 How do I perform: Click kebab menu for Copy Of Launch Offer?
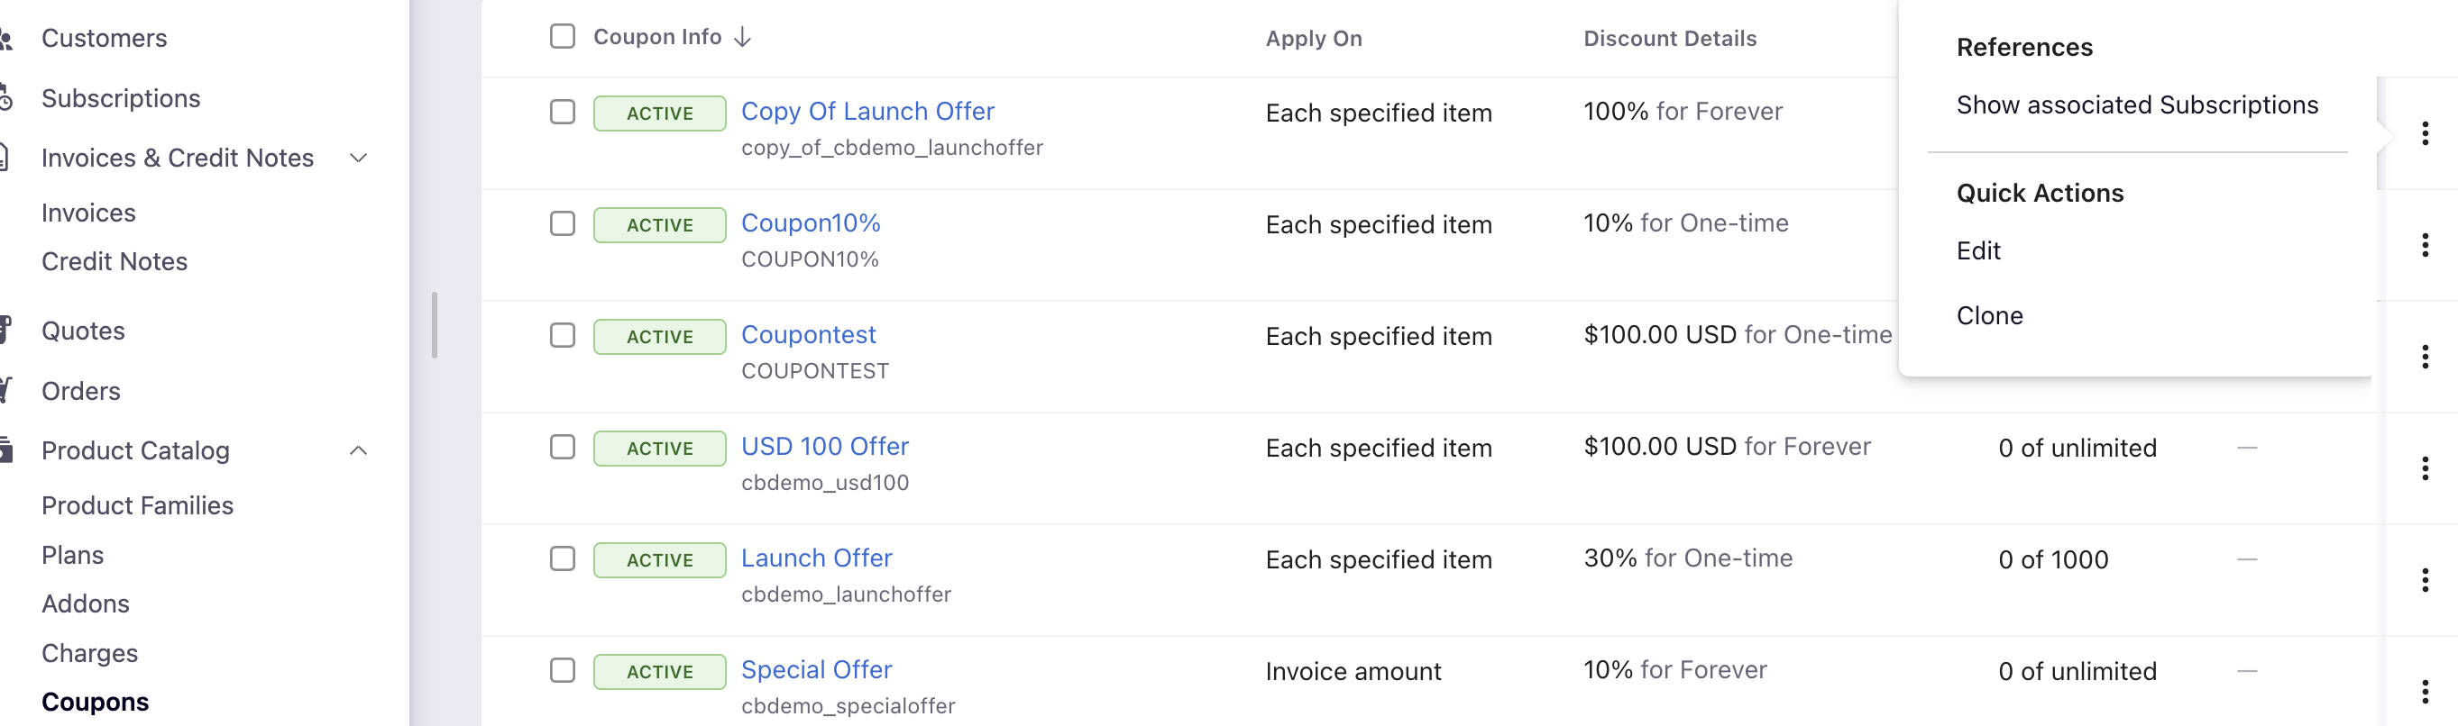coord(2425,133)
